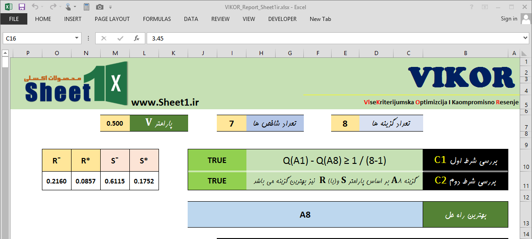Click the Name Box showing C16

pos(38,38)
